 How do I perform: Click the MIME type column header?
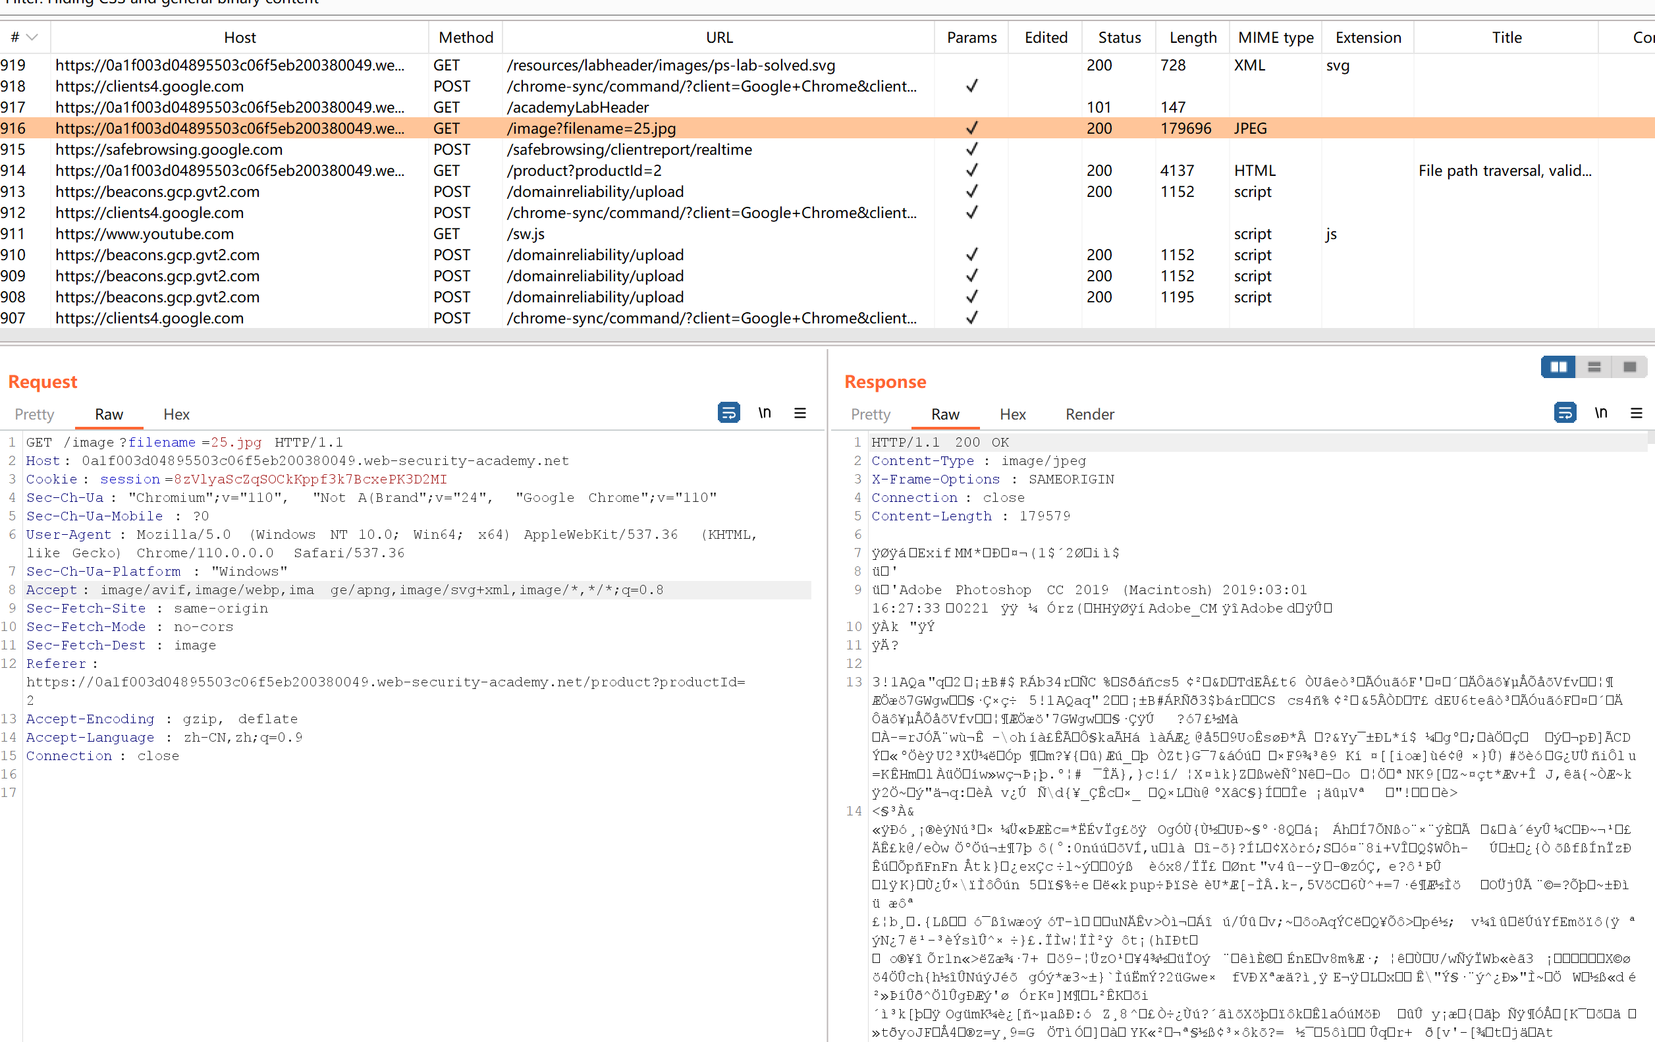pyautogui.click(x=1275, y=37)
